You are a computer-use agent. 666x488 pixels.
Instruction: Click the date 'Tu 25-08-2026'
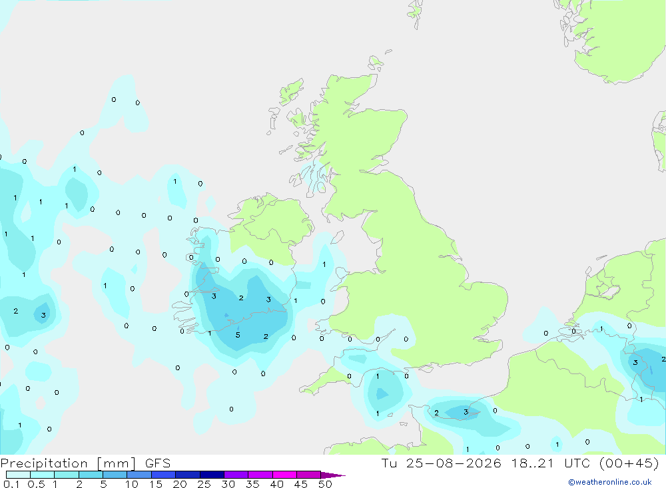441,463
